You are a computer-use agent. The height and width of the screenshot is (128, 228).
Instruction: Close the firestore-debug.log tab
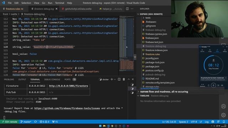[57, 9]
